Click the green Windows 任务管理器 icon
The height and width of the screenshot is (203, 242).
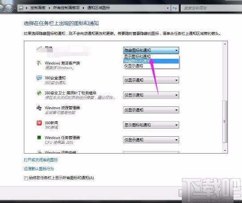click(x=39, y=138)
